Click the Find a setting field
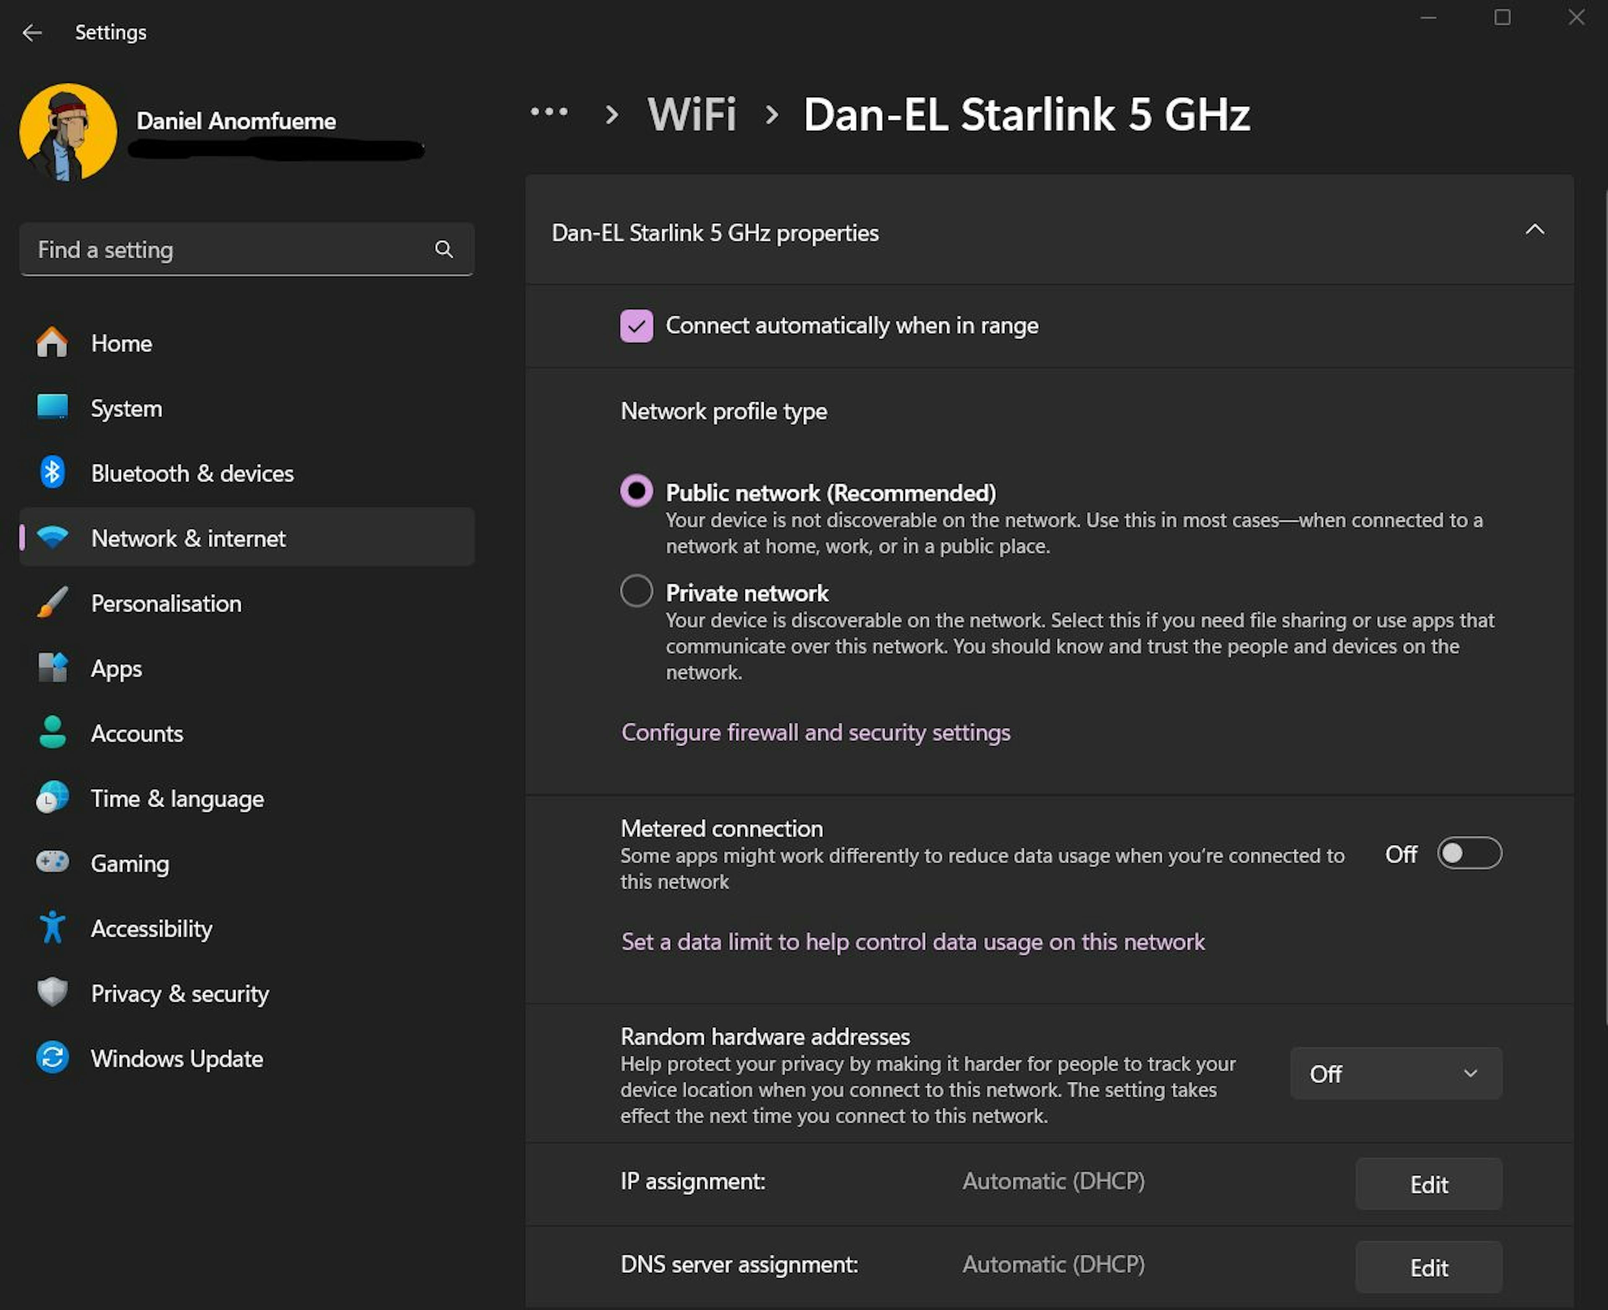The width and height of the screenshot is (1608, 1310). [227, 250]
